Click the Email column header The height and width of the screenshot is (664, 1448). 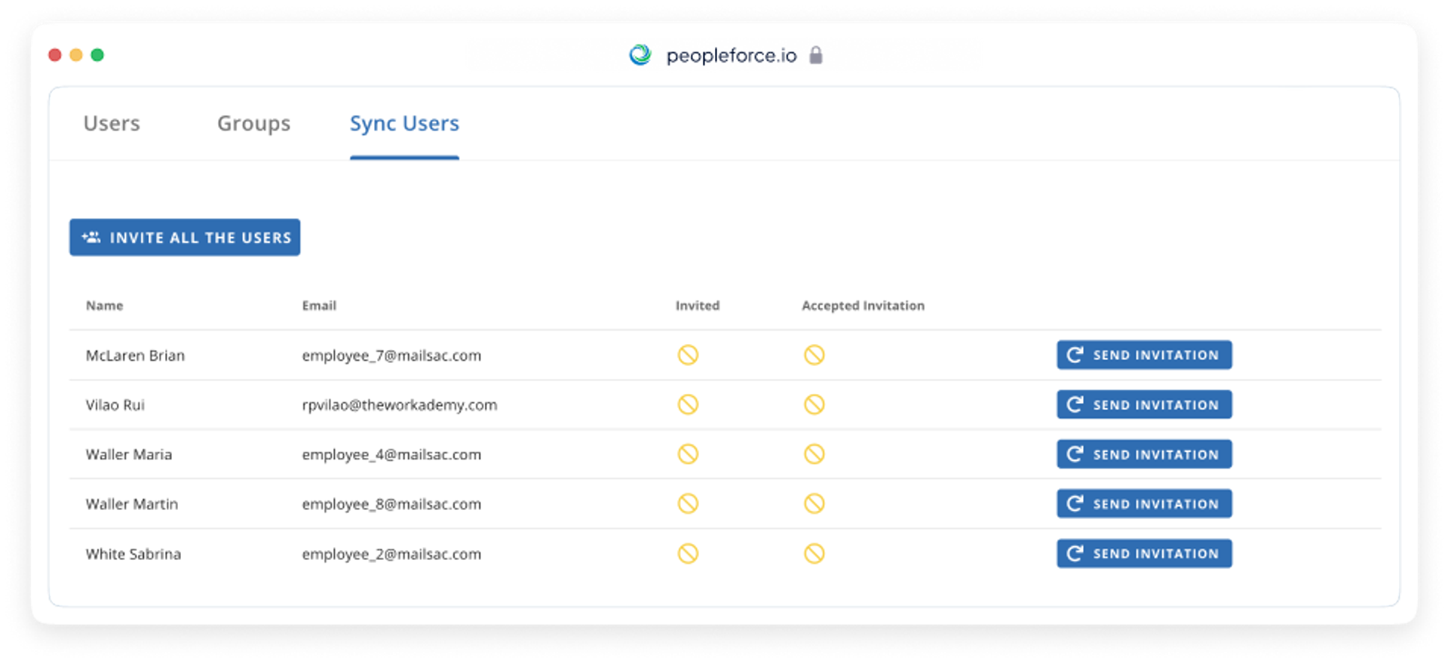coord(319,306)
